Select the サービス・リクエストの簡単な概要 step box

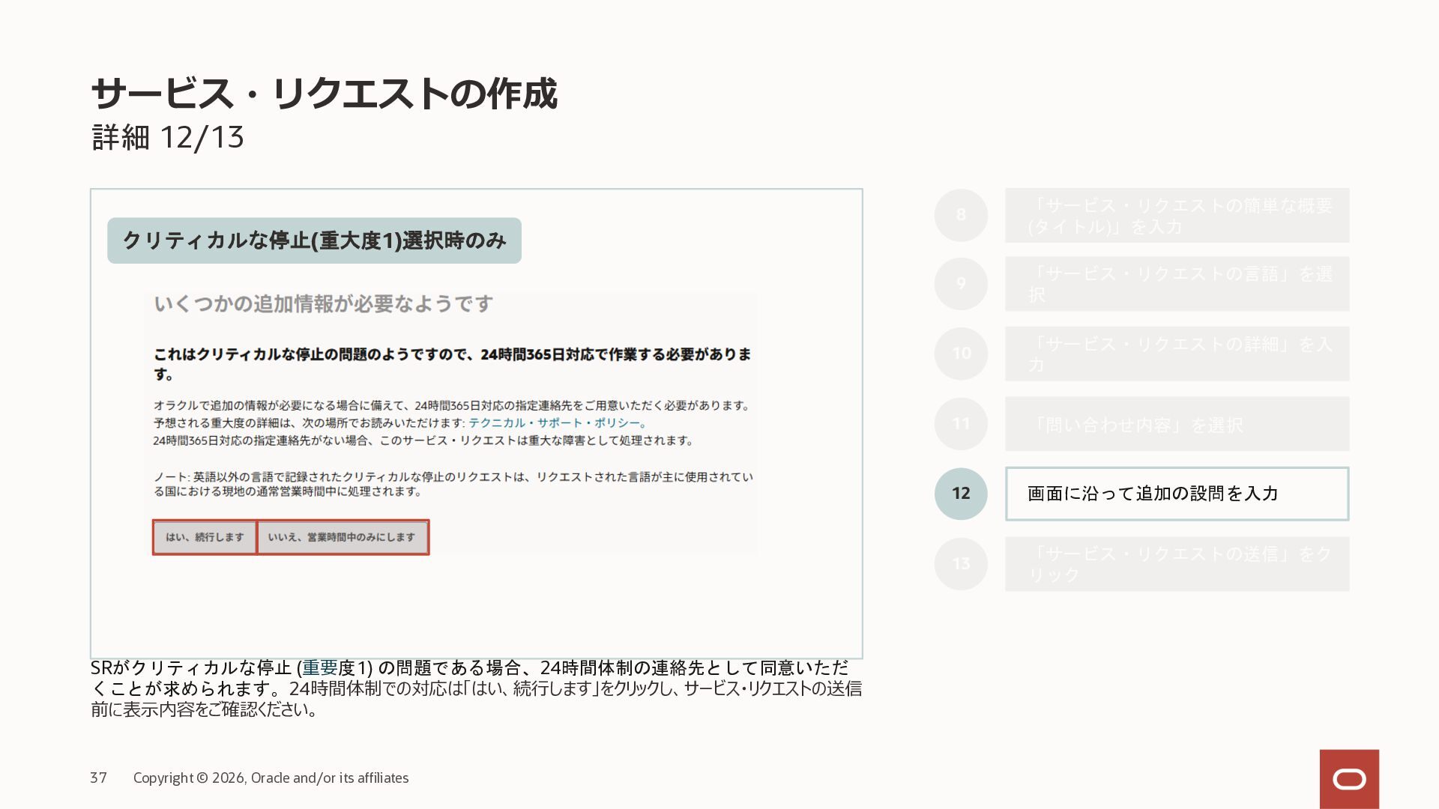pyautogui.click(x=1177, y=215)
